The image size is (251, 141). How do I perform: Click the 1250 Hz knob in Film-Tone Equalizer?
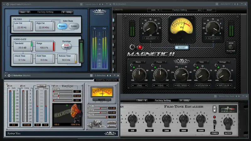point(149,119)
